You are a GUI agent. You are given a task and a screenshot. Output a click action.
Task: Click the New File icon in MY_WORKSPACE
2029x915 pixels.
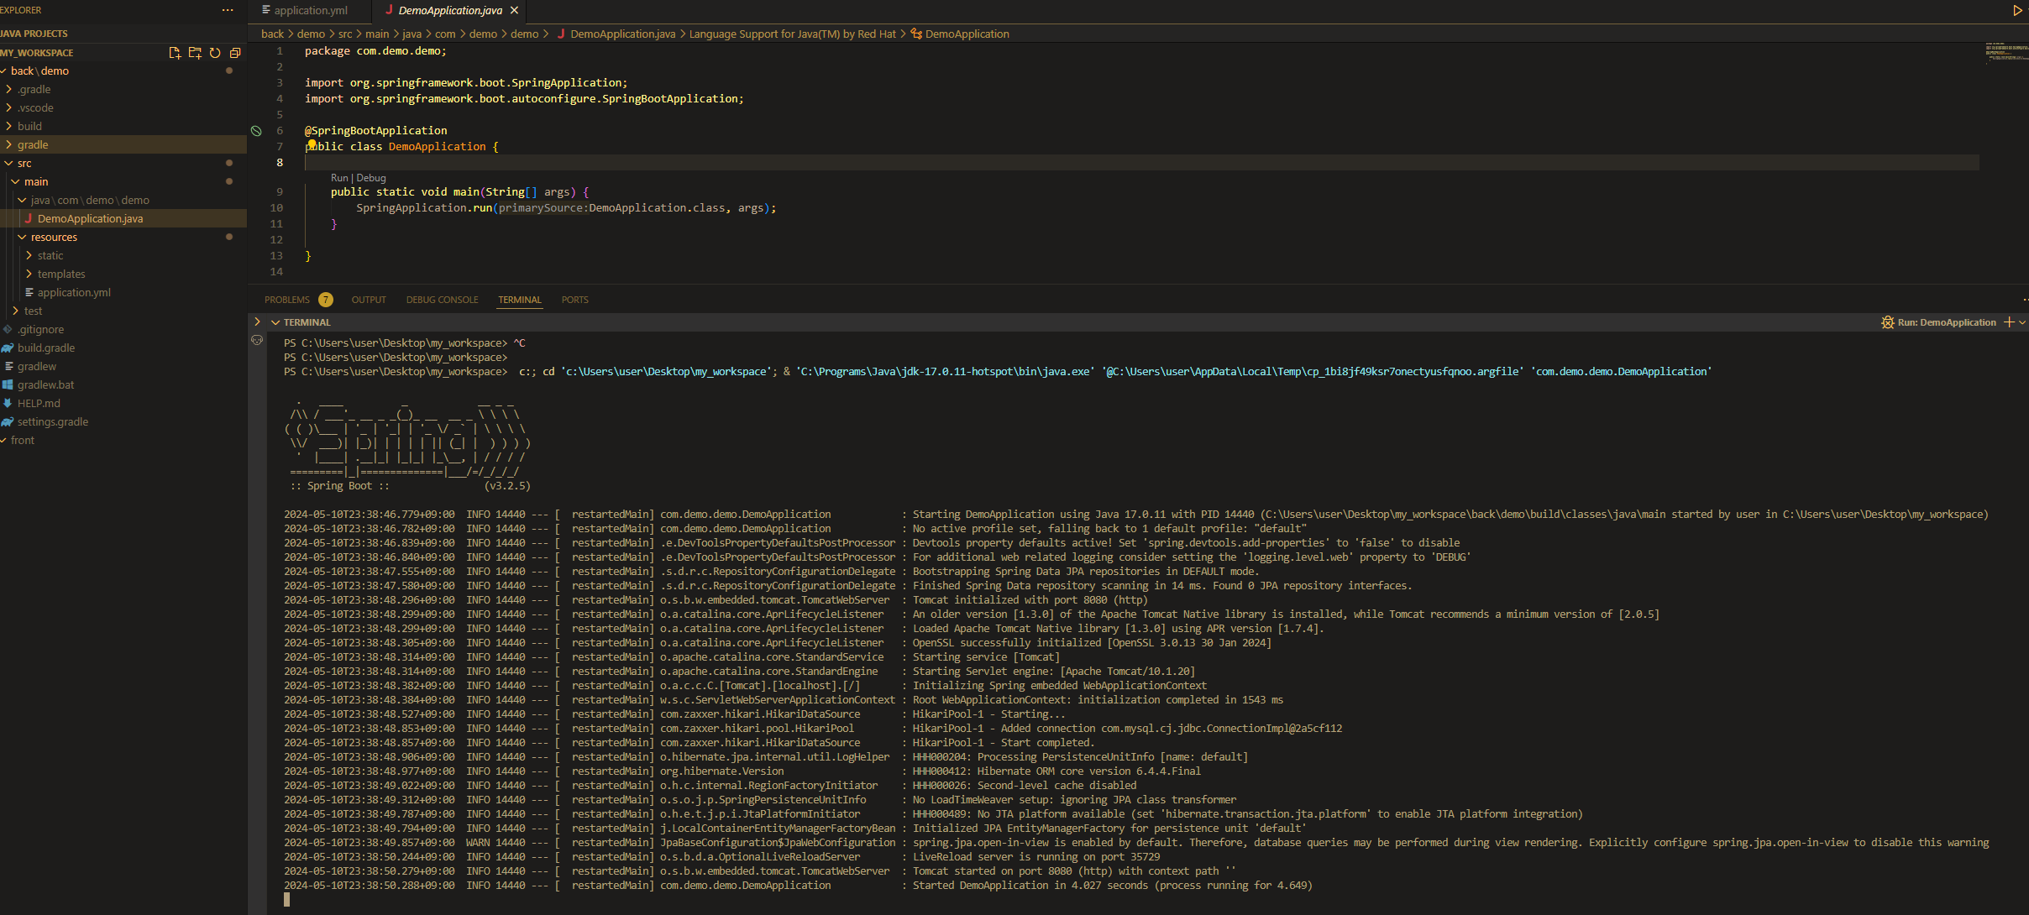point(175,53)
